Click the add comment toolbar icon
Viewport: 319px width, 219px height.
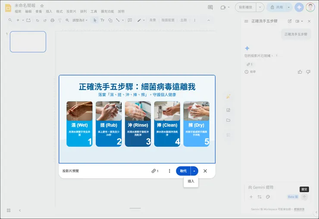[130, 20]
